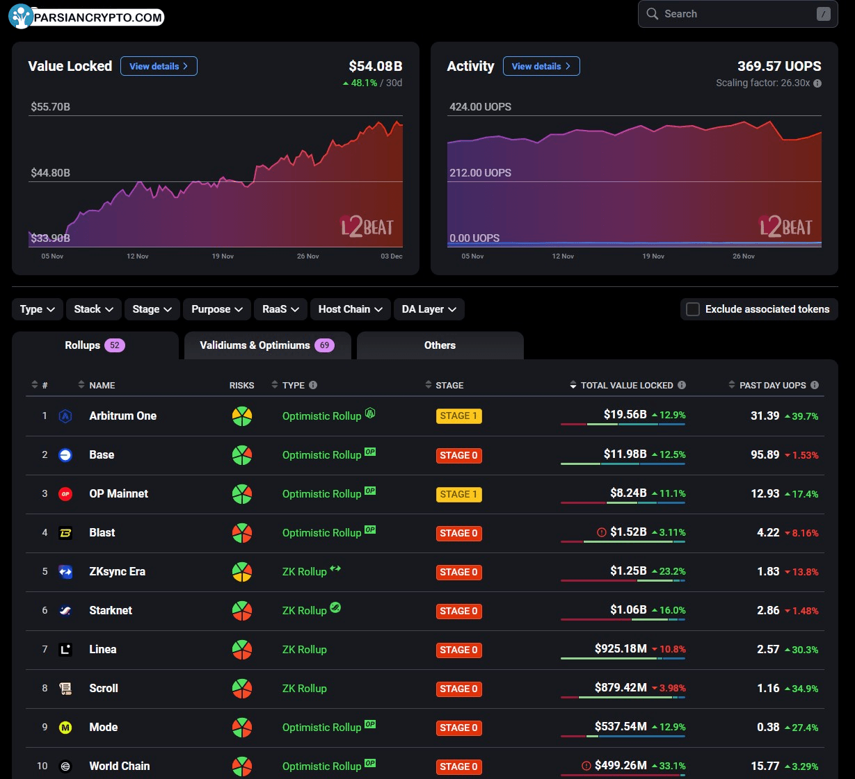Screen dimensions: 855x779
Task: Sort table by rank number column
Action: coord(40,385)
